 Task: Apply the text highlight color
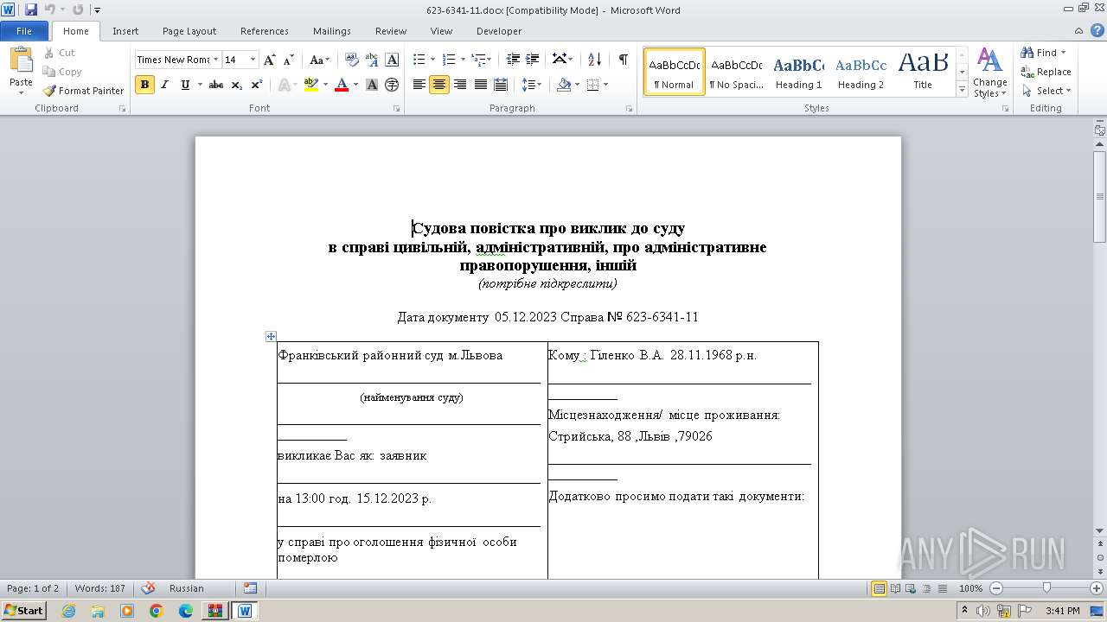point(311,85)
